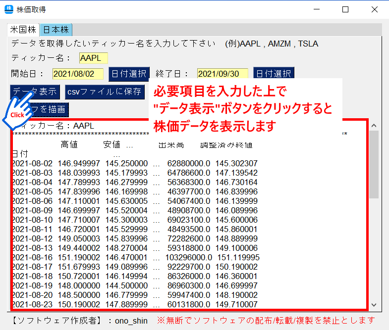
Task: Maximize the 株価取得 window
Action: coord(345,9)
